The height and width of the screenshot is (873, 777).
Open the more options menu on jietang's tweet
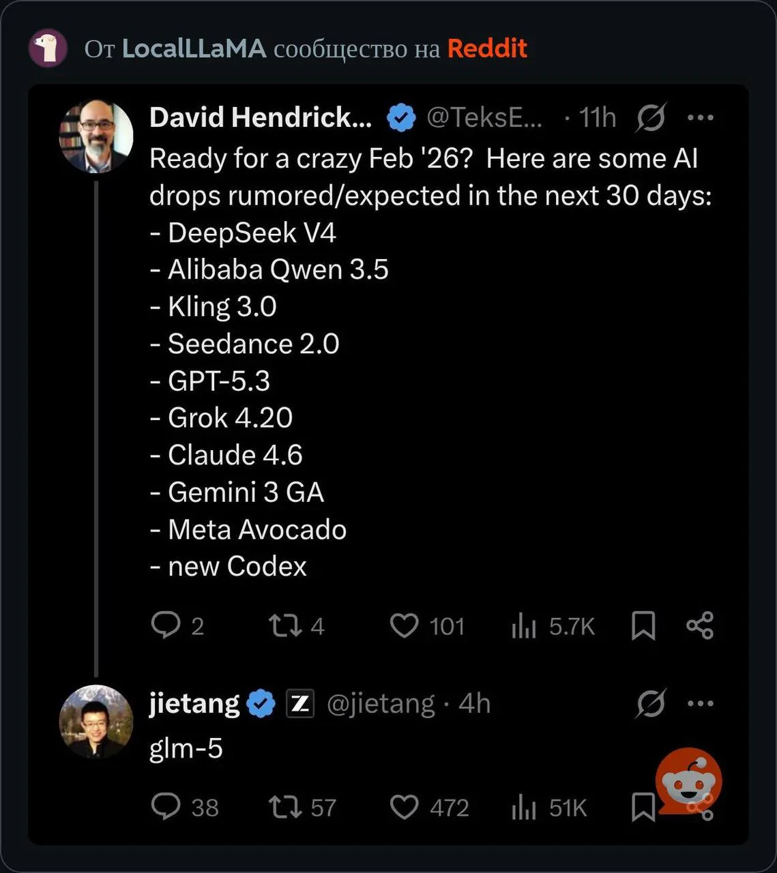click(701, 703)
